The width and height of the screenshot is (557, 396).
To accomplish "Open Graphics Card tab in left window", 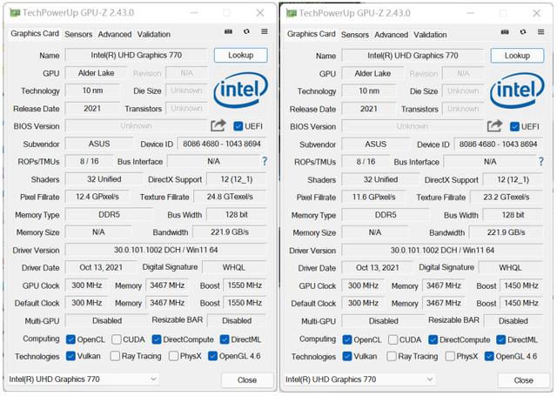I will [x=35, y=33].
